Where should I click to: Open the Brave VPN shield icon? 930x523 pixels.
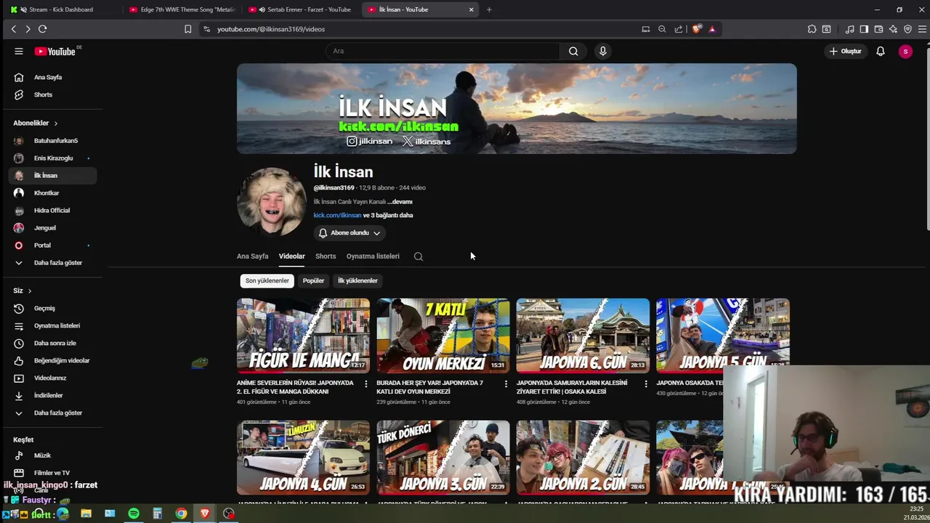click(x=907, y=29)
